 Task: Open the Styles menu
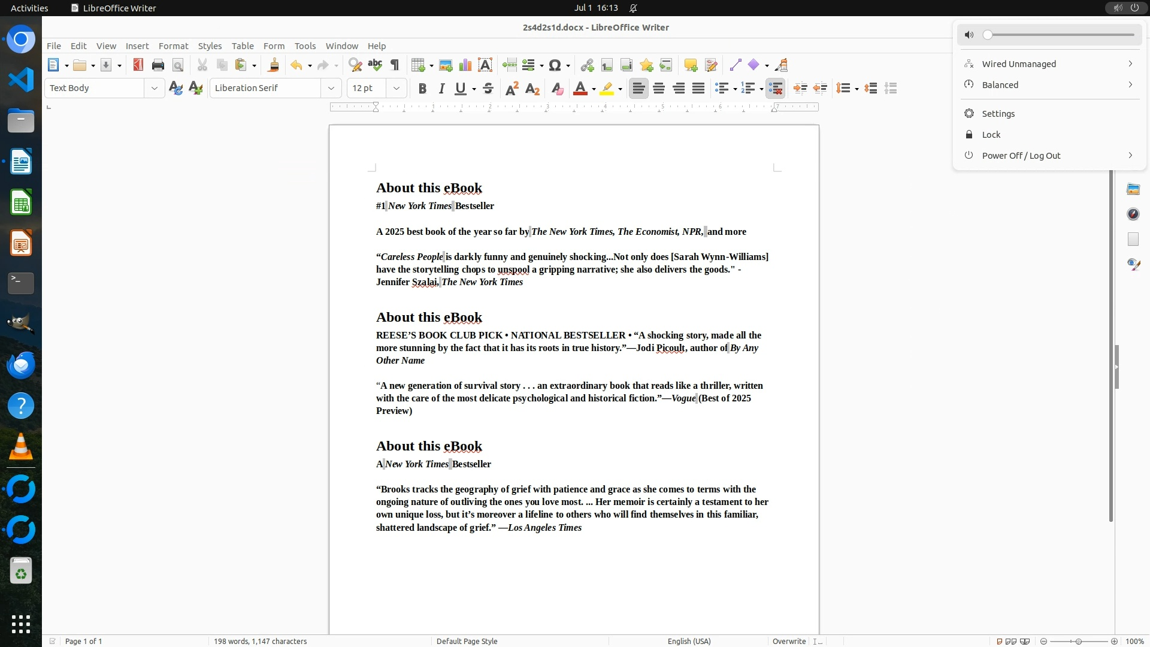tap(210, 46)
